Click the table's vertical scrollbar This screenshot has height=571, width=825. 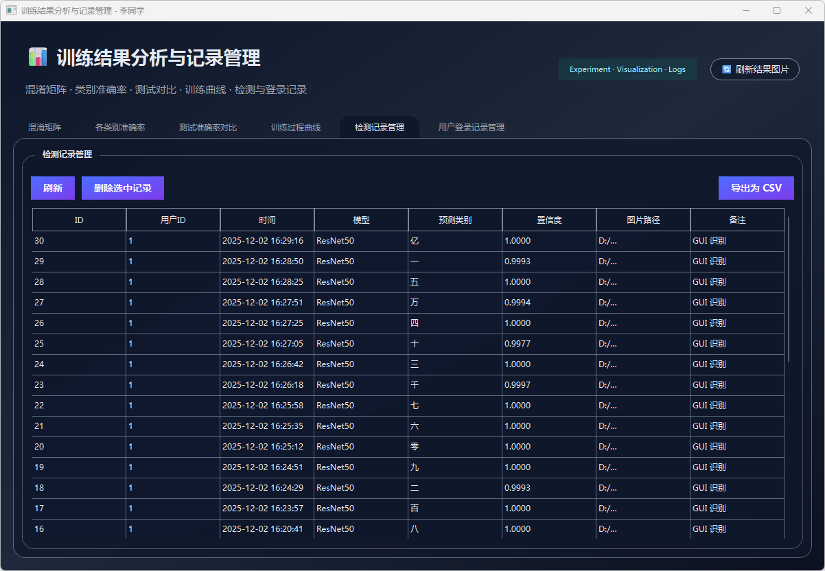click(789, 288)
